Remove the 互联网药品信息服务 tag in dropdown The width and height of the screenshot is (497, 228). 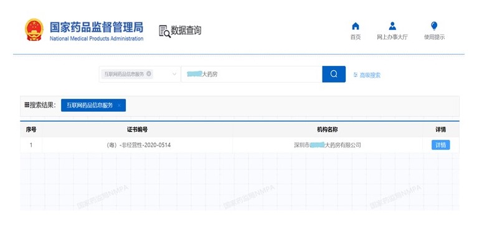pyautogui.click(x=149, y=74)
